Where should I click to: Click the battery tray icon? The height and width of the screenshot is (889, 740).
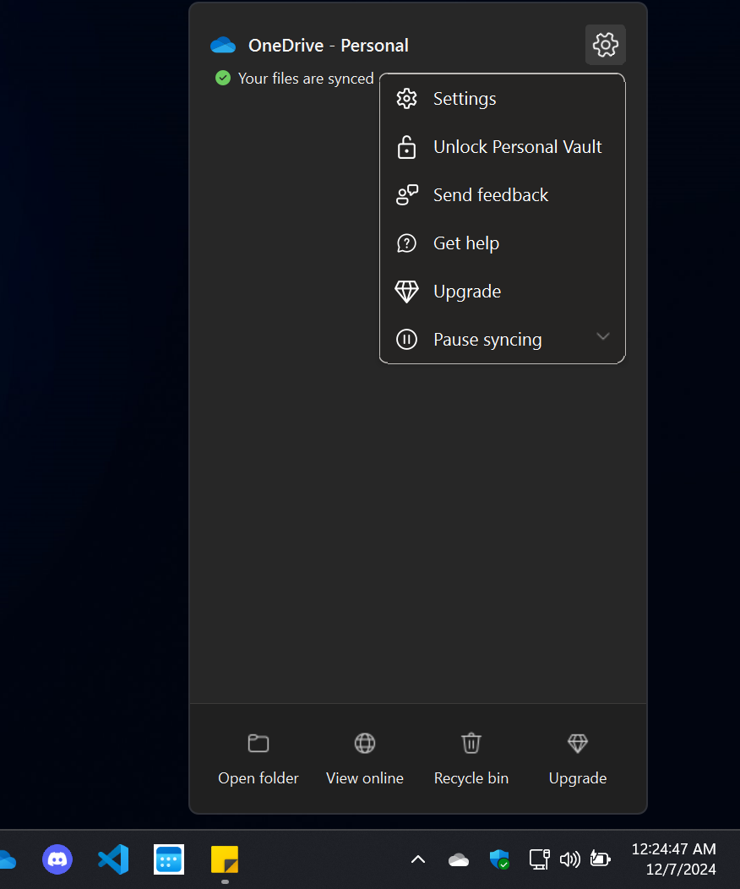[600, 859]
